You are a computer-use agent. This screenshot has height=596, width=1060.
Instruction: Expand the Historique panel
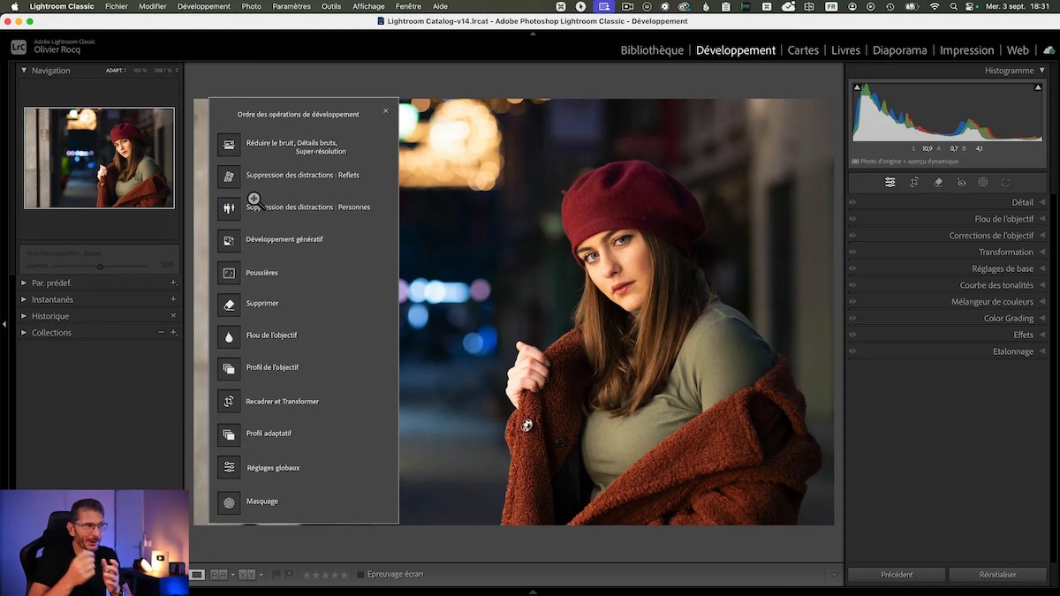tap(24, 316)
